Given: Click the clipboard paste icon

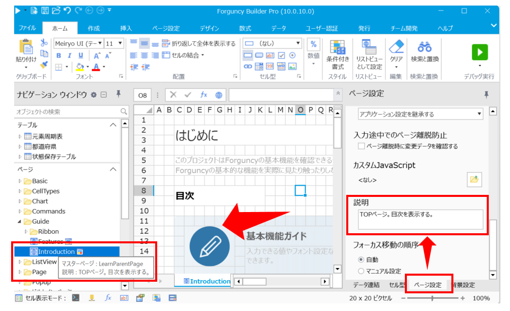Looking at the screenshot, I should click(26, 46).
